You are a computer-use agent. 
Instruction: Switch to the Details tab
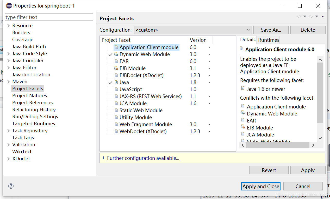(x=248, y=39)
